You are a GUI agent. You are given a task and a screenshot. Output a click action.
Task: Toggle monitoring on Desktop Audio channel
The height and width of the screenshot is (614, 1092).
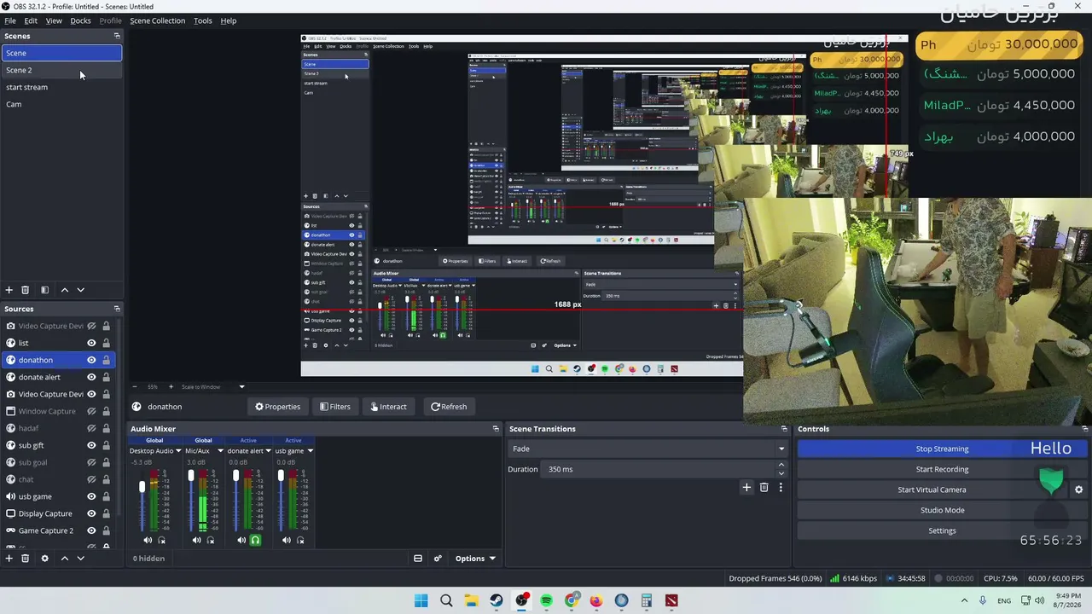[x=161, y=540]
